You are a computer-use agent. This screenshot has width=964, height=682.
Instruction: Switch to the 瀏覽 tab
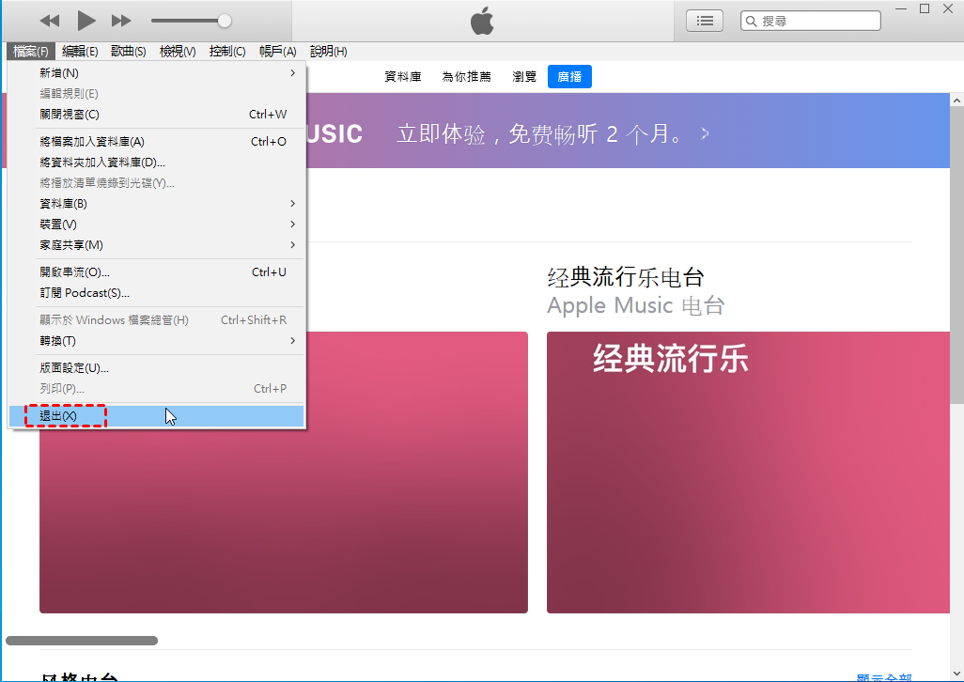click(524, 77)
